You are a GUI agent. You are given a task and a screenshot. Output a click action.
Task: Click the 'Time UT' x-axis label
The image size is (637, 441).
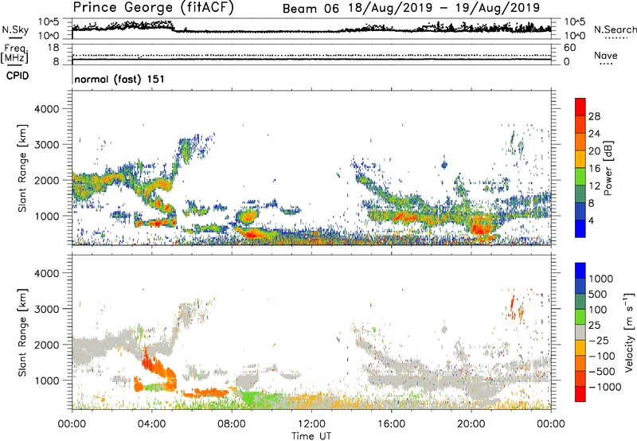(x=311, y=436)
